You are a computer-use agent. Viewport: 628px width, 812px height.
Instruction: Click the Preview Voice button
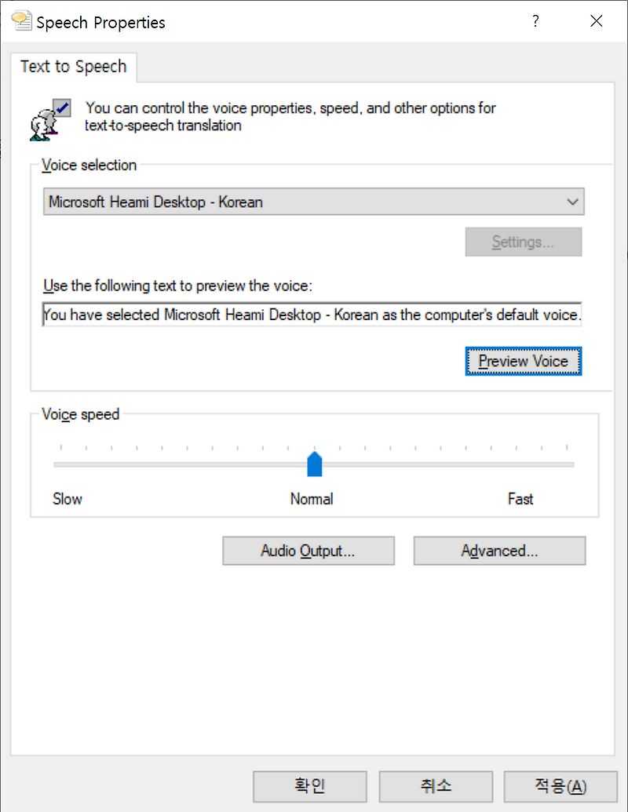point(524,361)
